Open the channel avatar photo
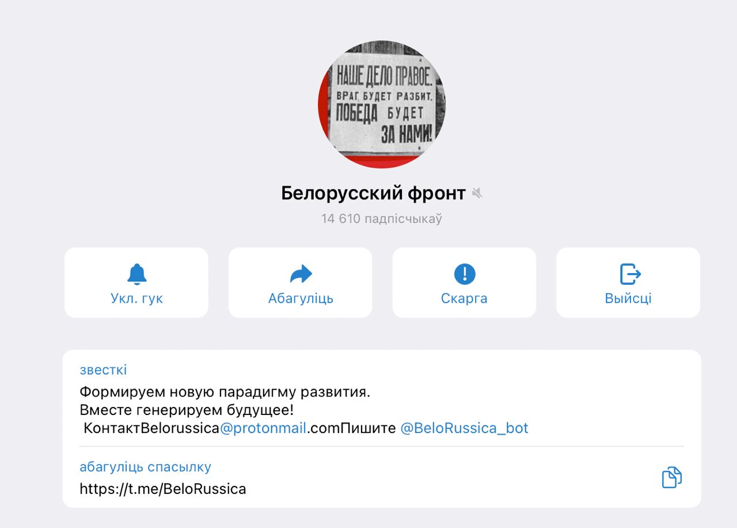737x528 pixels. coord(382,104)
